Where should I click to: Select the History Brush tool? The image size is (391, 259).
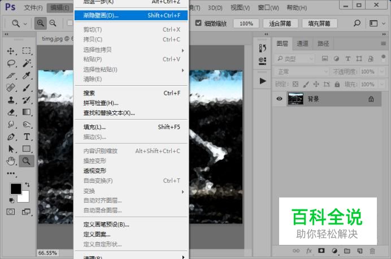click(27, 100)
